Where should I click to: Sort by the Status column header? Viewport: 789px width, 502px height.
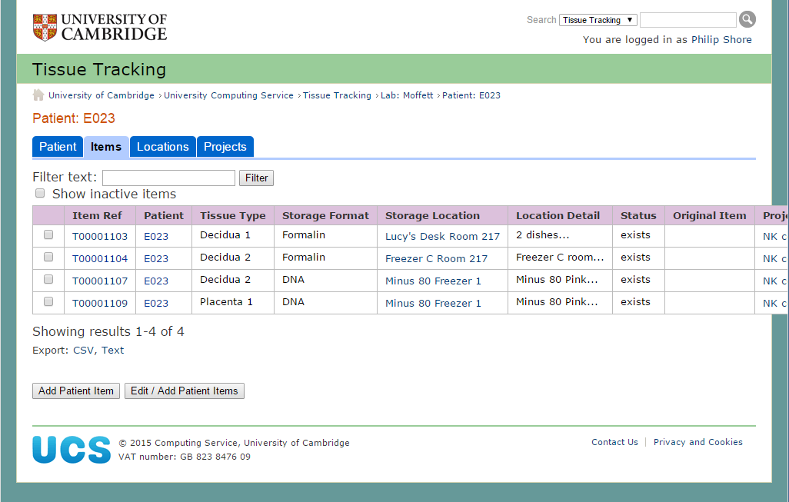pyautogui.click(x=638, y=216)
